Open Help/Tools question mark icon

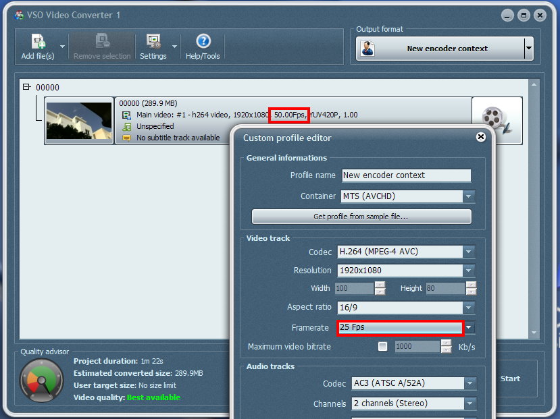click(x=203, y=41)
